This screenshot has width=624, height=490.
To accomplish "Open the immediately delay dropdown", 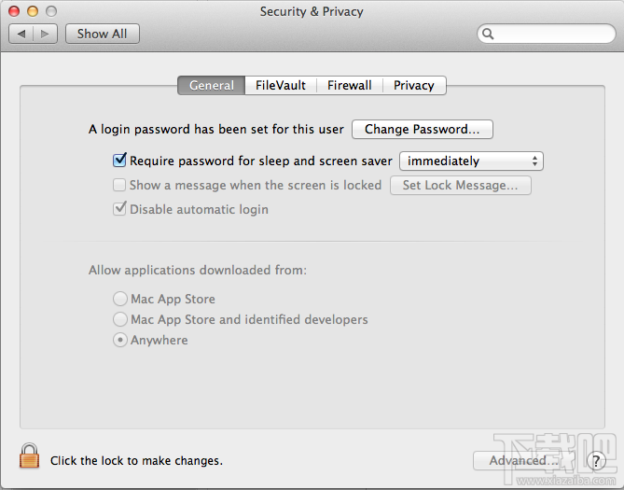I will tap(471, 161).
